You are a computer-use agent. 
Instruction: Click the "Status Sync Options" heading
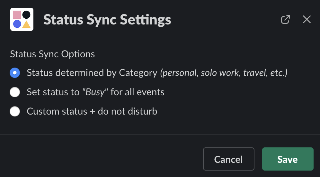(x=52, y=54)
